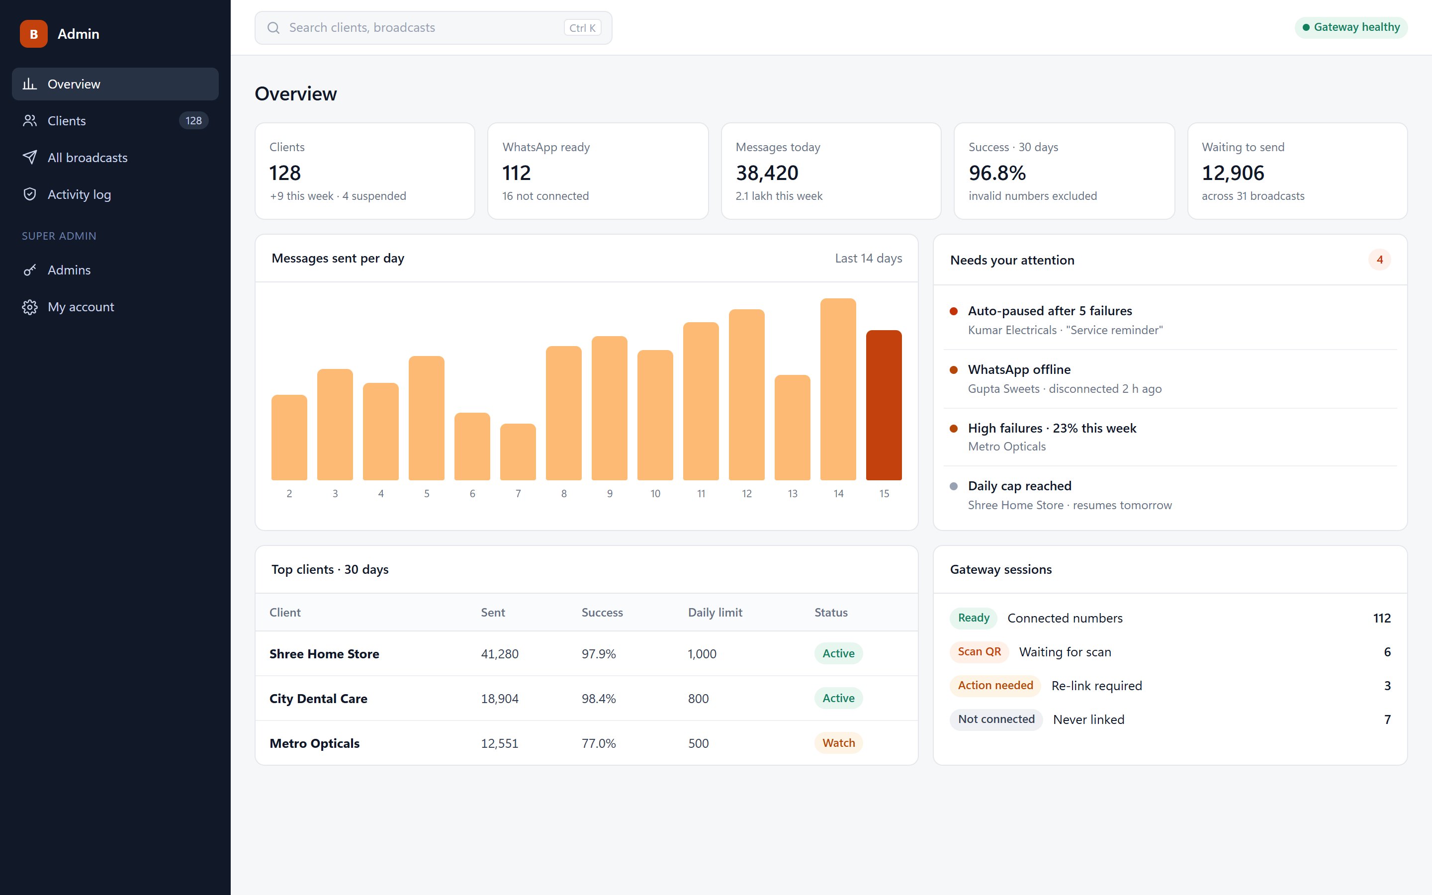The image size is (1432, 895).
Task: Click the Overview bar chart icon
Action: click(30, 84)
